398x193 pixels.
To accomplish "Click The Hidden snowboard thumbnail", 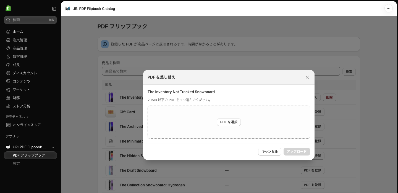I will tap(111, 156).
